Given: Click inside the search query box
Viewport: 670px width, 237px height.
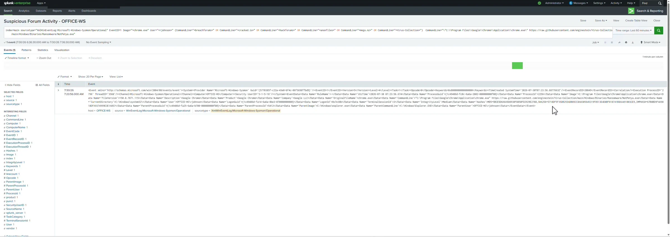Looking at the screenshot, I should (x=308, y=32).
